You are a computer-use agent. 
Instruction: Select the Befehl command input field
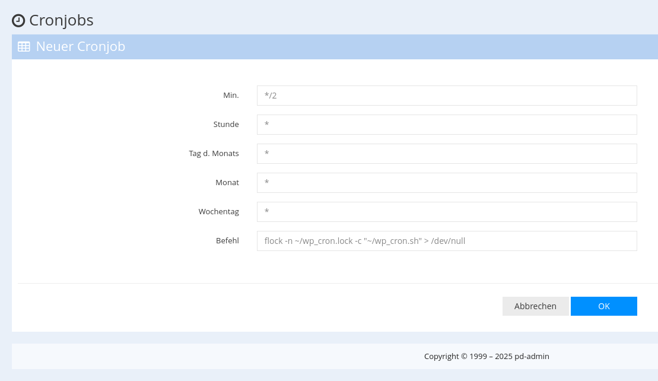coord(447,240)
